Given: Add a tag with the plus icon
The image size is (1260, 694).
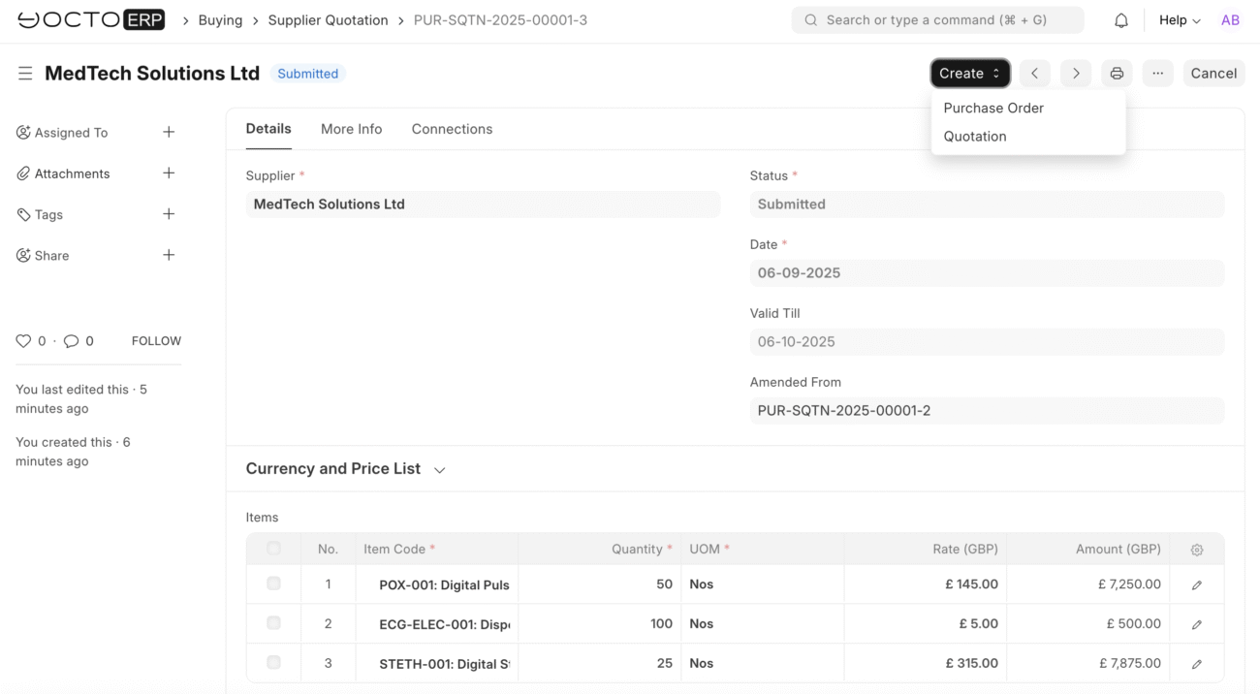Looking at the screenshot, I should (x=169, y=214).
